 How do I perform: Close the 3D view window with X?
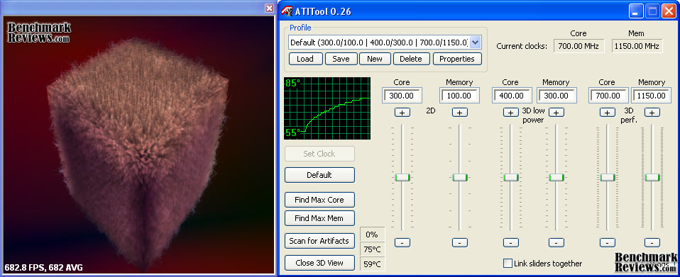coord(269,8)
